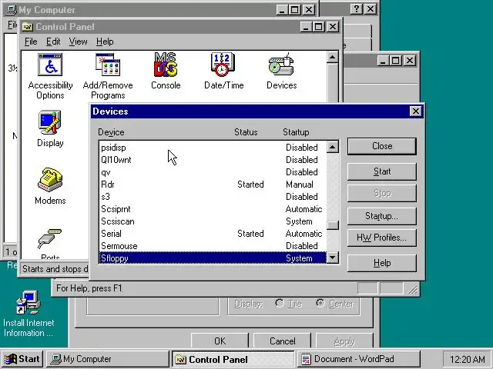Screen dimensions: 493x369
Task: Click device list scrollbar up arrow
Action: tap(332, 147)
